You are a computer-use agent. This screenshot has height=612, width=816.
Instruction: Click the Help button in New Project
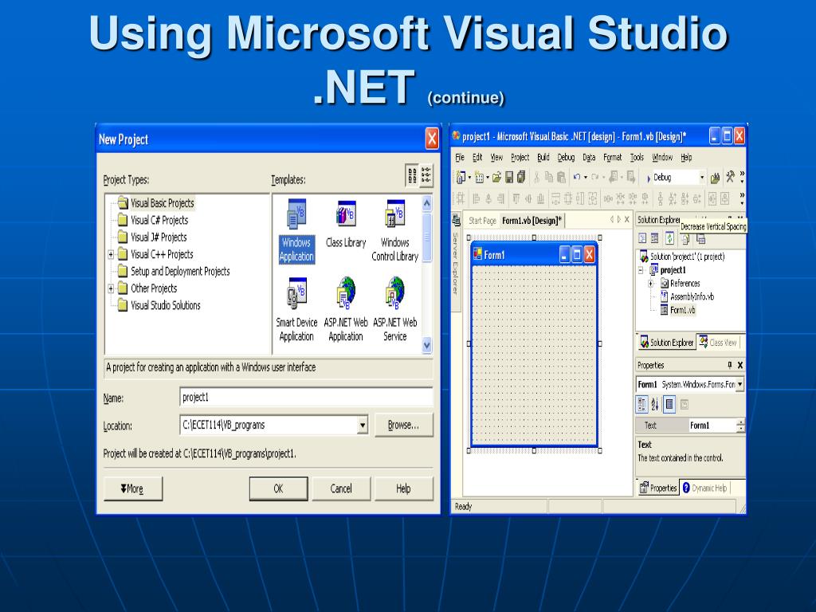click(x=403, y=488)
